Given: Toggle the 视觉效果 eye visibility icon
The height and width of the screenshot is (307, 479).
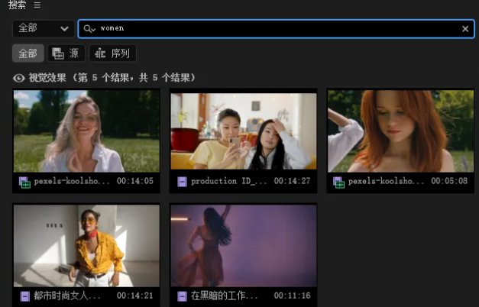Looking at the screenshot, I should [x=19, y=78].
